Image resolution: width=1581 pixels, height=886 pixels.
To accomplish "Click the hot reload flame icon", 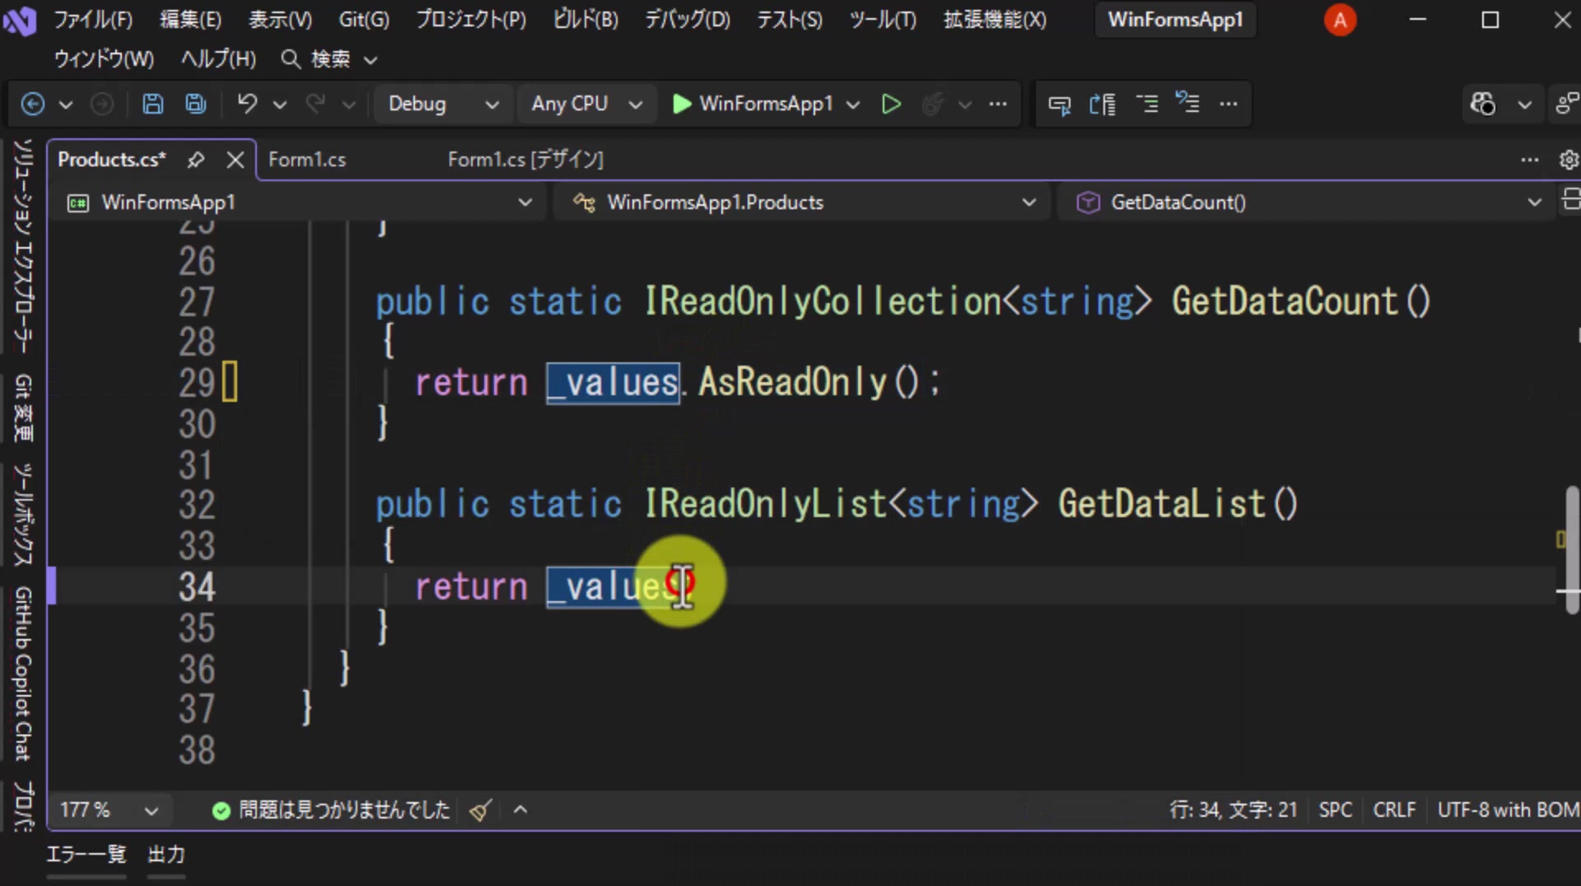I will (x=933, y=104).
